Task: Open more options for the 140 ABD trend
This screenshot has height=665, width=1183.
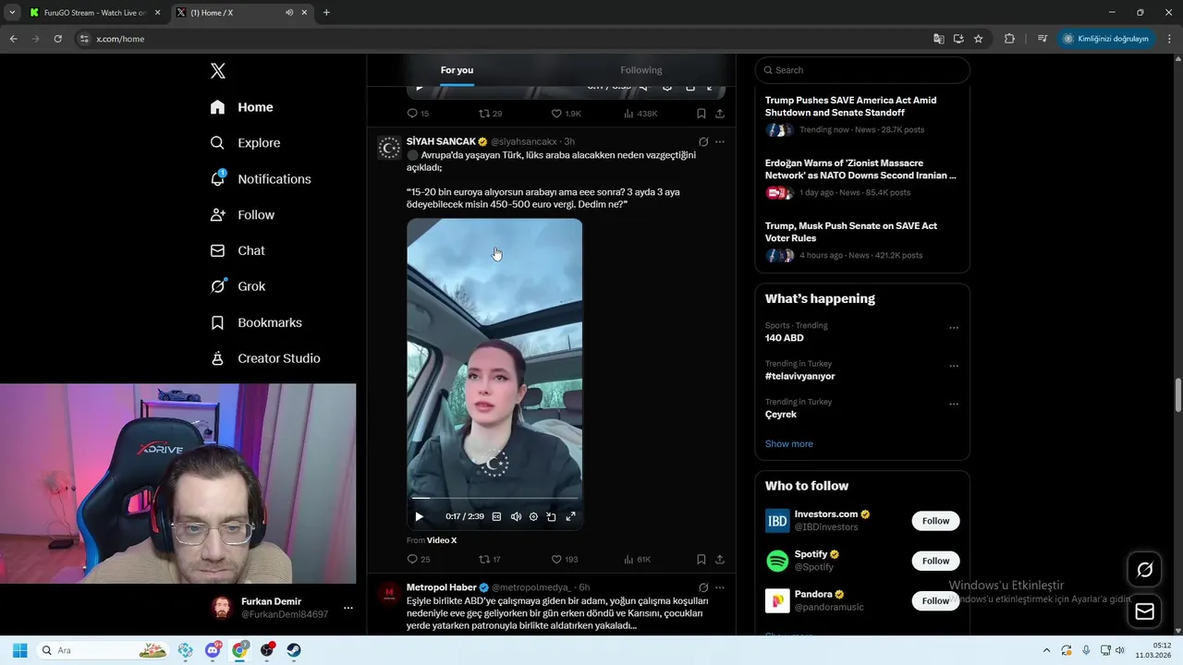Action: click(x=954, y=328)
